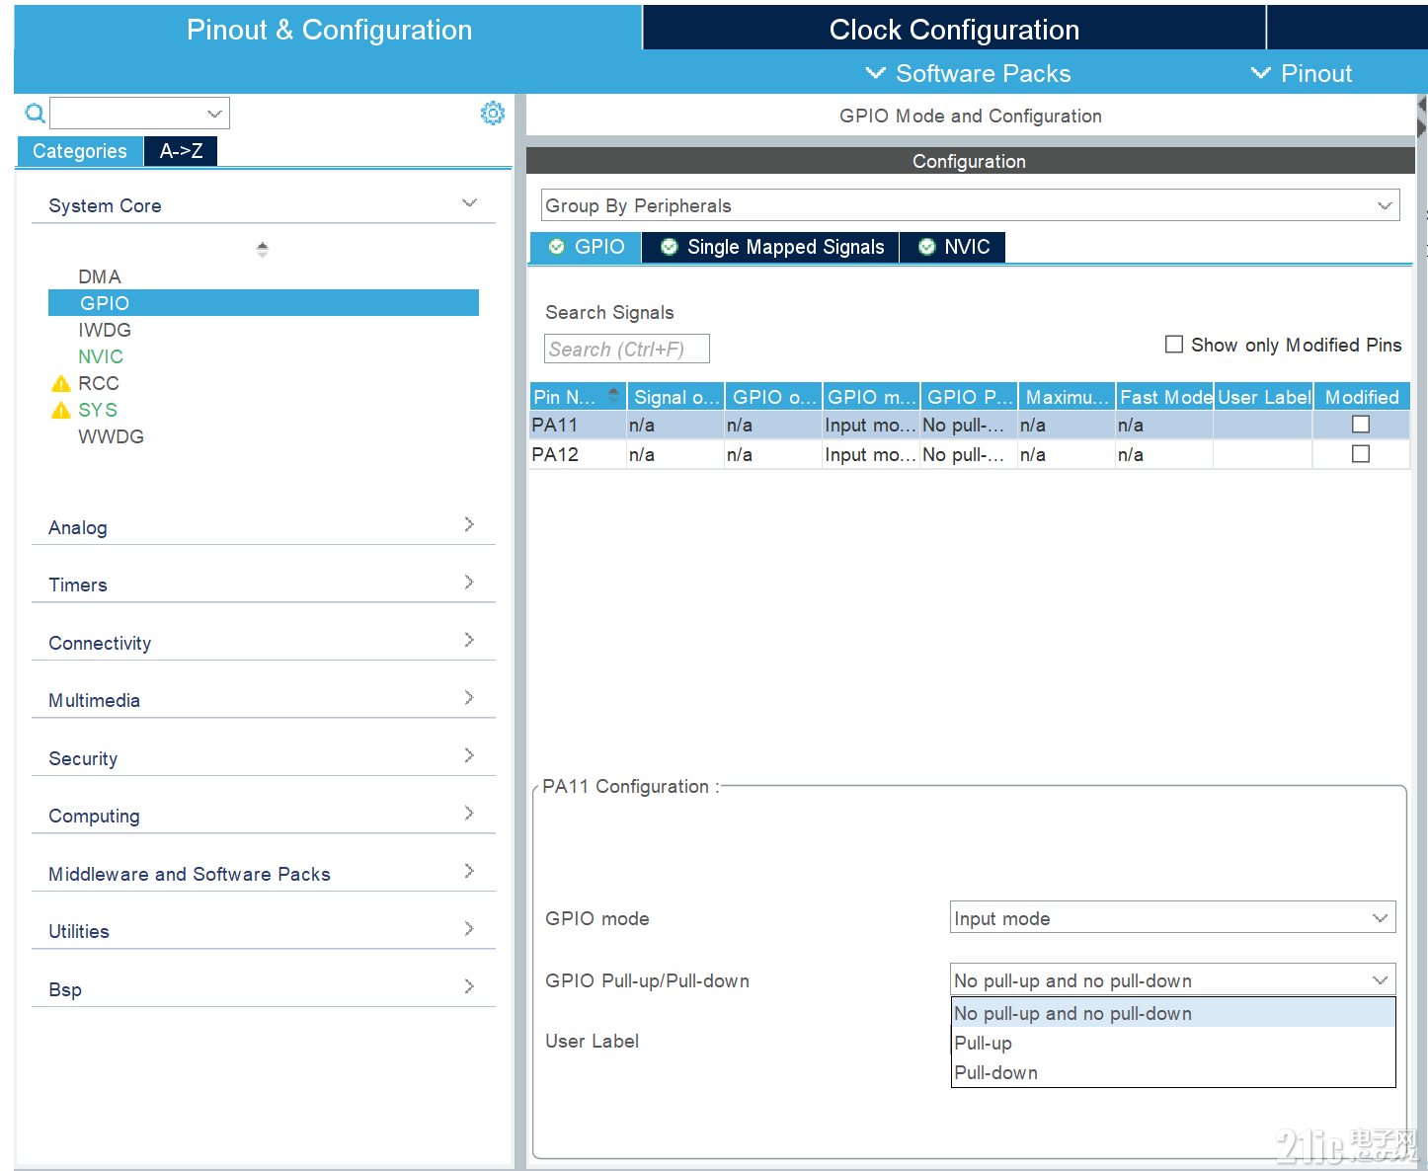Select NVIC in System Core list
1428x1171 pixels.
[x=101, y=356]
